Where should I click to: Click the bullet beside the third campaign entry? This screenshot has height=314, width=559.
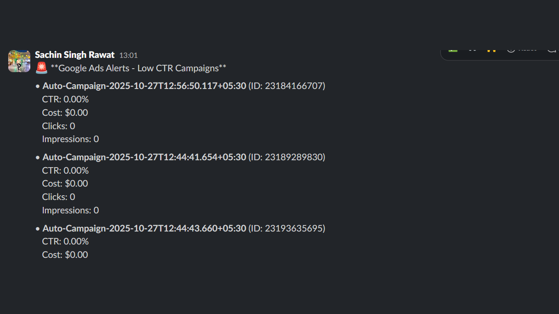click(x=37, y=228)
